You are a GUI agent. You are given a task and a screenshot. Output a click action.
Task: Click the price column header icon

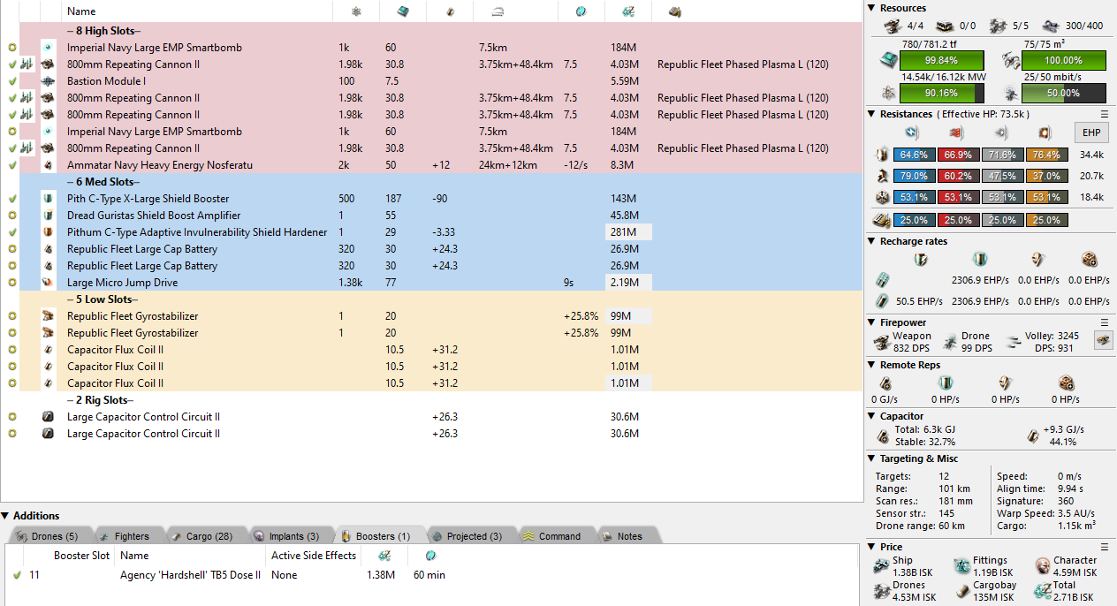click(627, 11)
